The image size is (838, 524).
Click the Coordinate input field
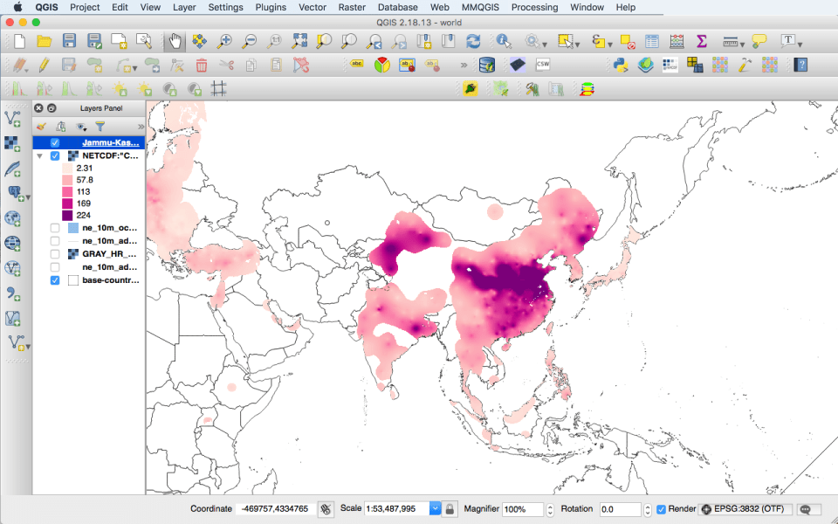[x=275, y=509]
